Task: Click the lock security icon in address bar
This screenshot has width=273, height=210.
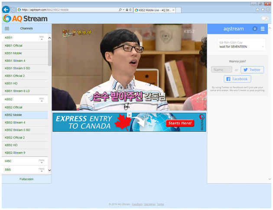Action: coord(127,10)
